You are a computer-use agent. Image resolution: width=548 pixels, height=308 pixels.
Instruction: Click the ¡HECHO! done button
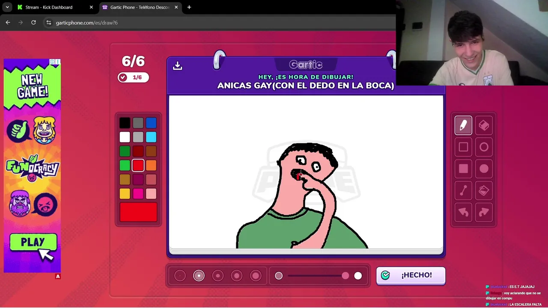click(x=411, y=275)
